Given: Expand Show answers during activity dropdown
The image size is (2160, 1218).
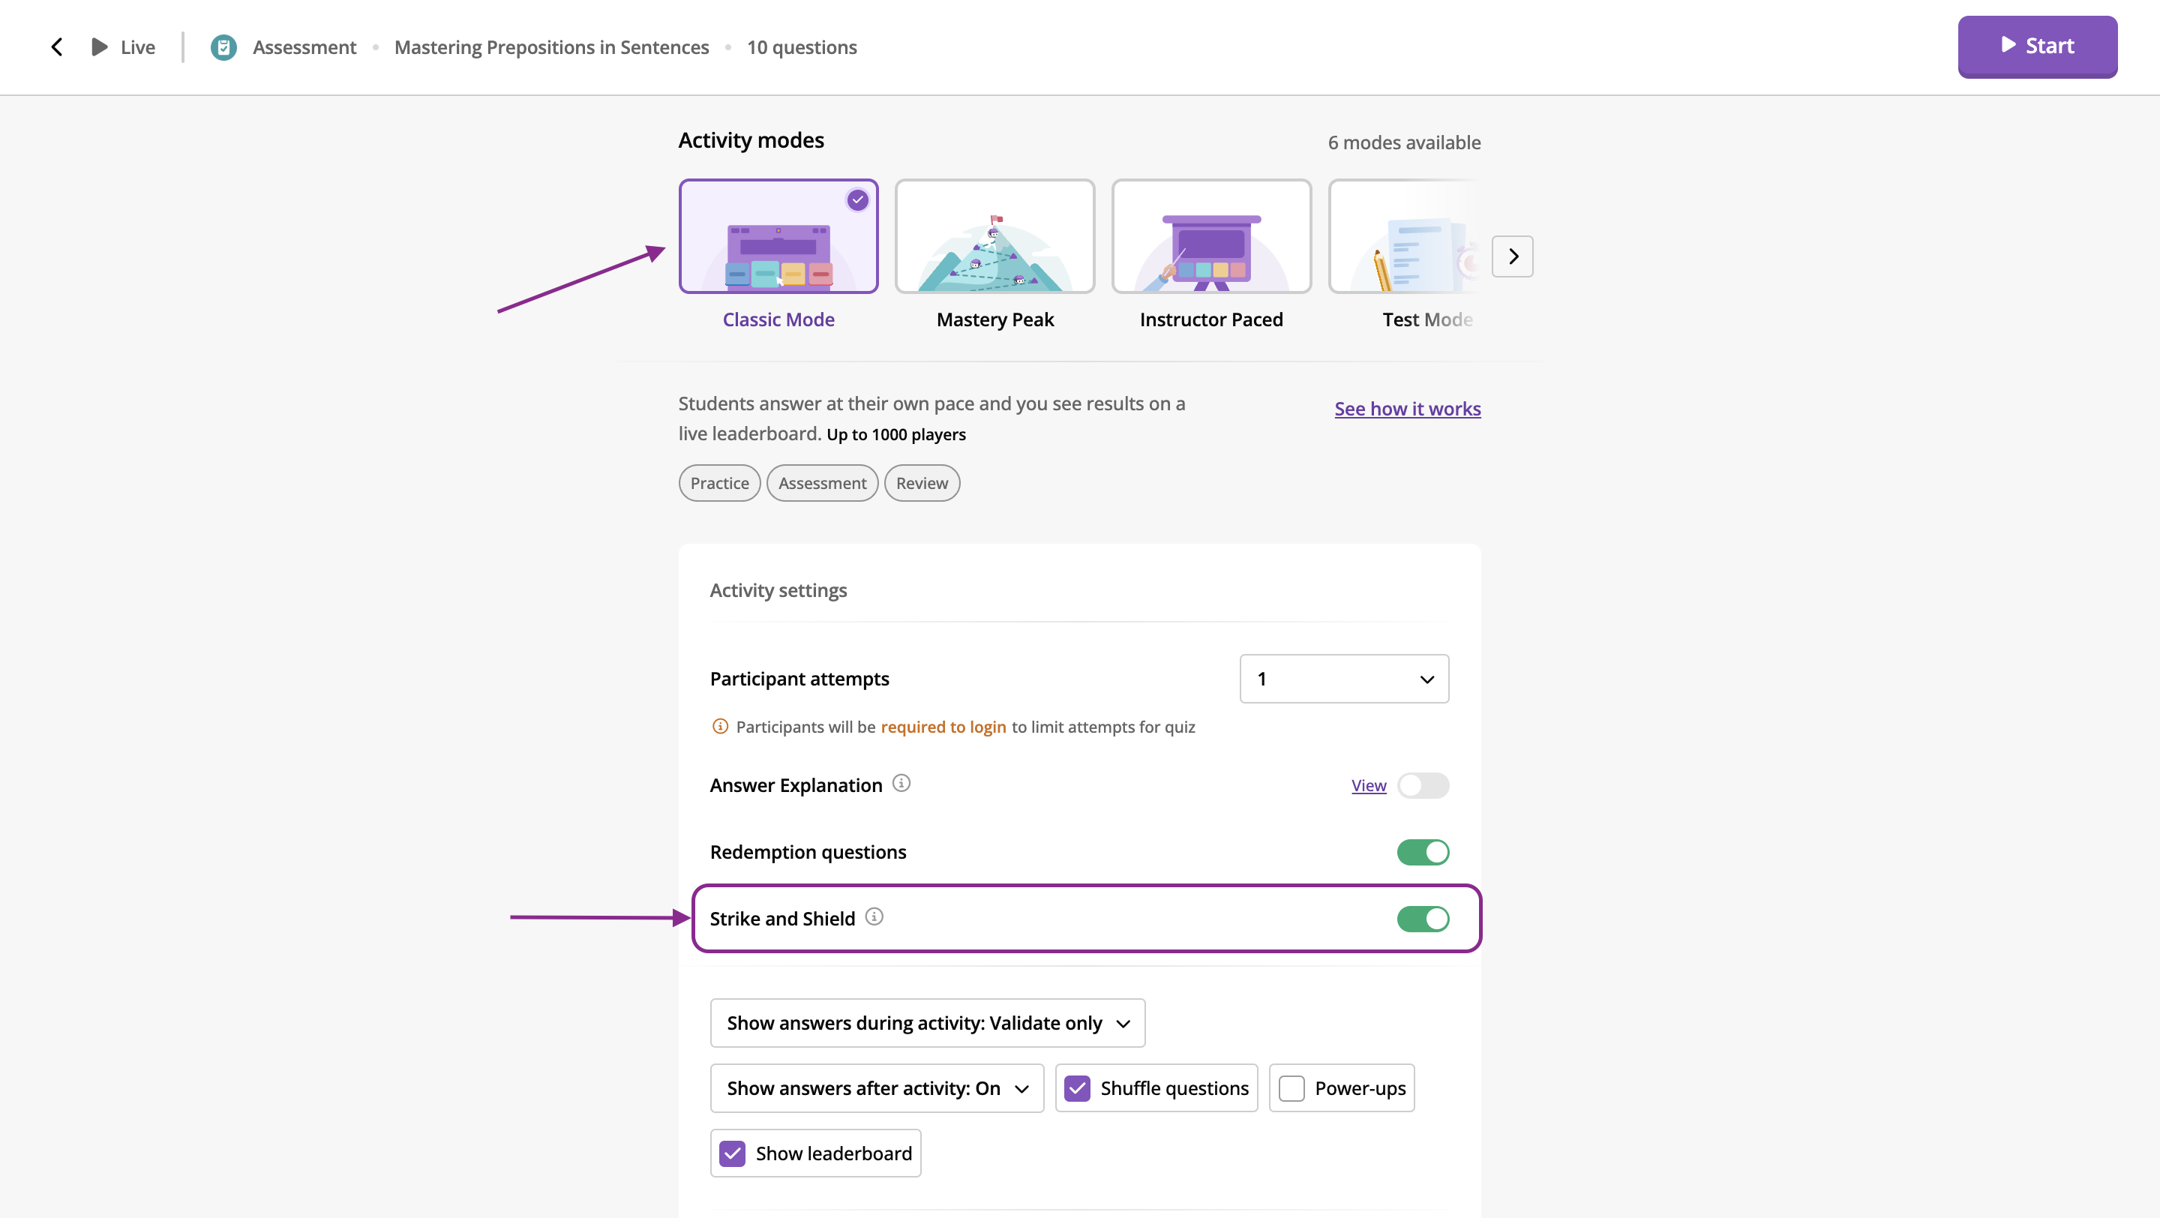Looking at the screenshot, I should point(926,1023).
